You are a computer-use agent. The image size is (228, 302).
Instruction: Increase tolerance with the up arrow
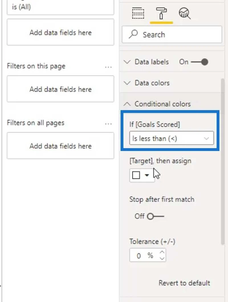162,252
